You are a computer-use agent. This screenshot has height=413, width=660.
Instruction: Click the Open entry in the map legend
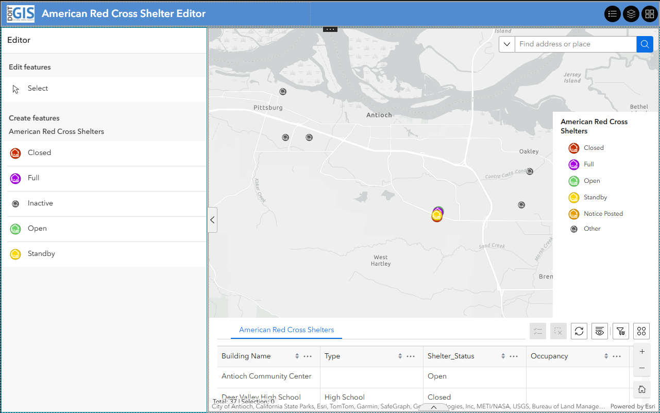point(584,181)
